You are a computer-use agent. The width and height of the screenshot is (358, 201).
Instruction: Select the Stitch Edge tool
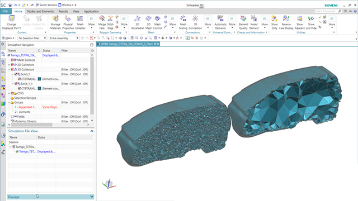click(110, 22)
